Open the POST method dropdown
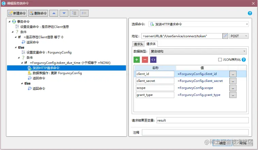258x150 pixels. click(x=239, y=36)
